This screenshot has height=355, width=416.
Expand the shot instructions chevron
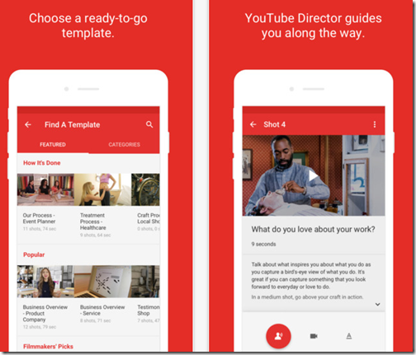(378, 304)
